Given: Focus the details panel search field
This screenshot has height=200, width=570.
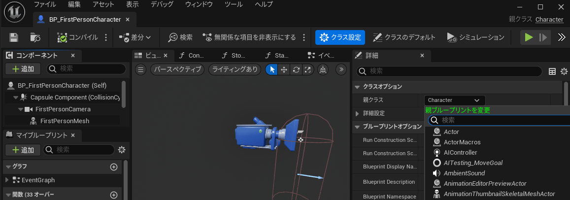Looking at the screenshot, I should coord(449,71).
